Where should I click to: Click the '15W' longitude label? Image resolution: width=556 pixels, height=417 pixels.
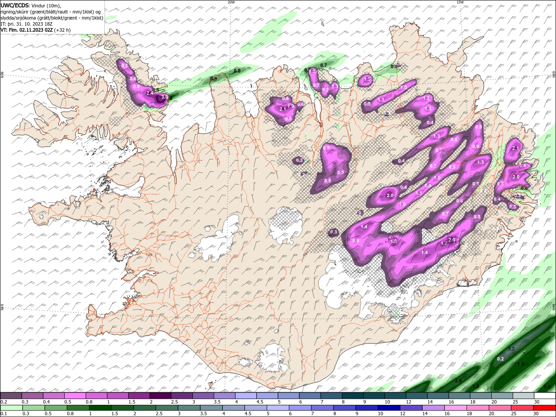pos(460,2)
